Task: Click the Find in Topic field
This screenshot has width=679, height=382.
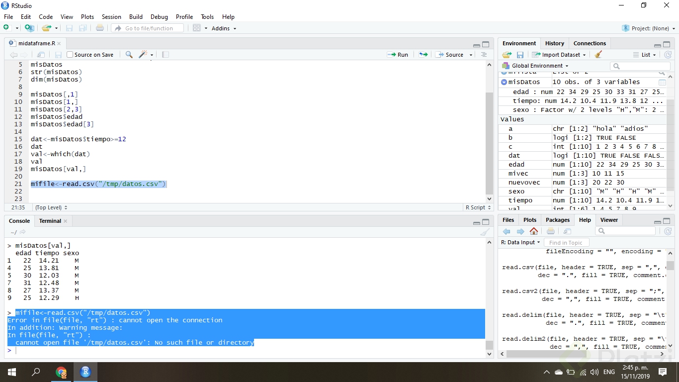Action: [x=567, y=242]
